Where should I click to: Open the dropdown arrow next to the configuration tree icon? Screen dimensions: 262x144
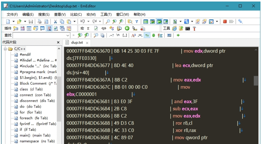[181, 21]
